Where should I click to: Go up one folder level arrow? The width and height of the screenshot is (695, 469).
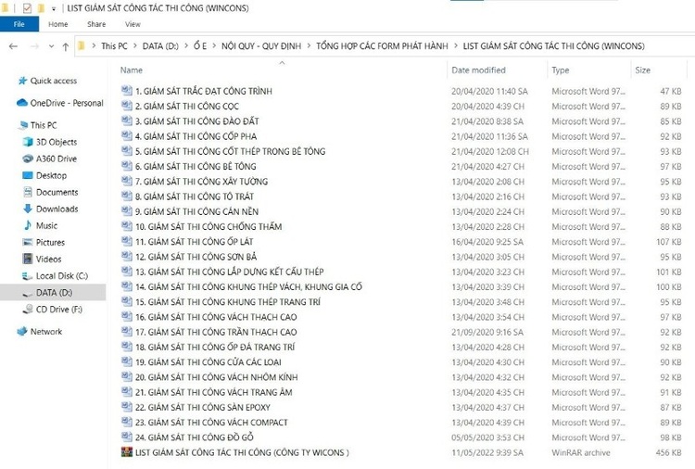(x=66, y=46)
